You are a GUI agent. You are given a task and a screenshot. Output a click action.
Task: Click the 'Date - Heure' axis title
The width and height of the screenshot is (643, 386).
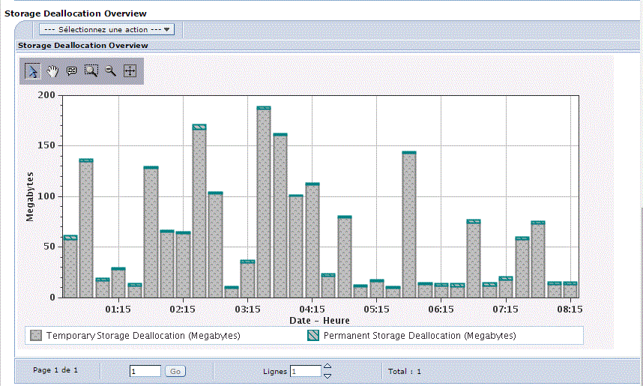coord(319,320)
